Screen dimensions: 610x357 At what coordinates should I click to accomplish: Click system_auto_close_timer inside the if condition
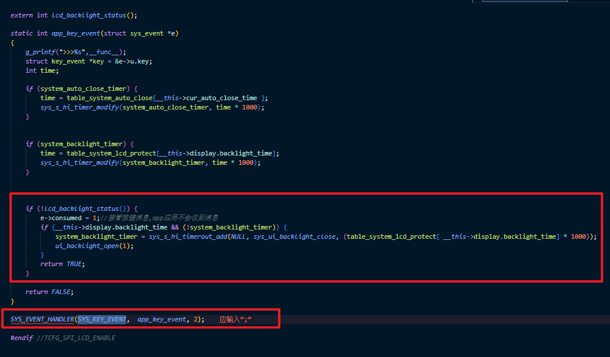(x=83, y=89)
